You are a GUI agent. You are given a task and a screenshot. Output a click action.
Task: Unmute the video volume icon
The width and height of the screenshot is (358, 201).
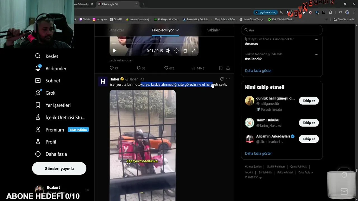168,51
